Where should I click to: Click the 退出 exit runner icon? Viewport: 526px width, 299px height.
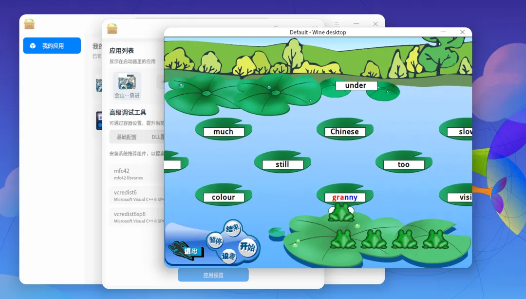coord(186,250)
